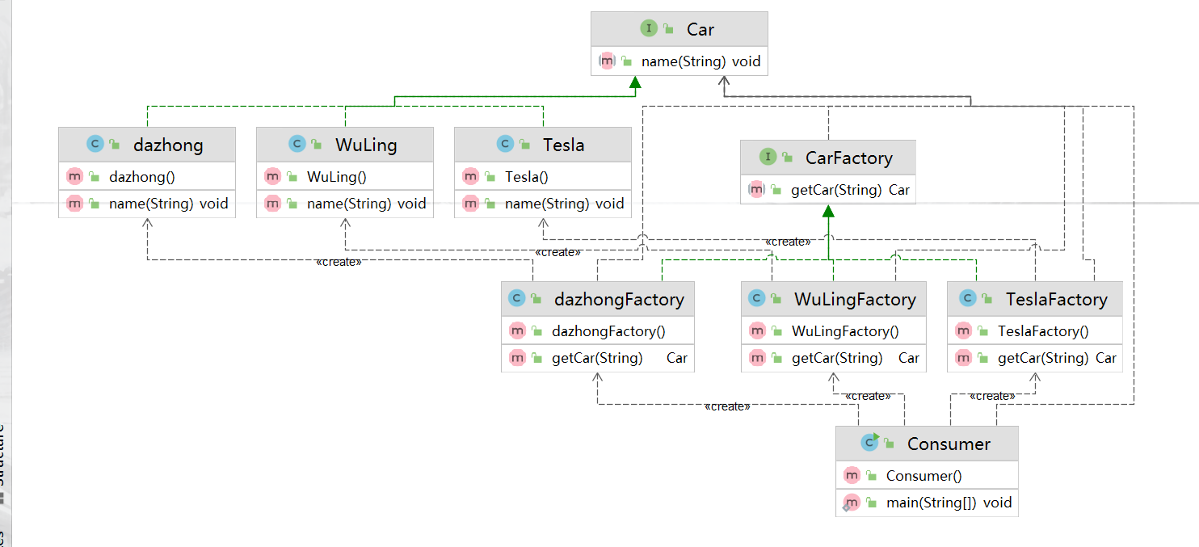Click method icon beside TeslaFactory() constructor
1199x547 pixels.
point(963,330)
